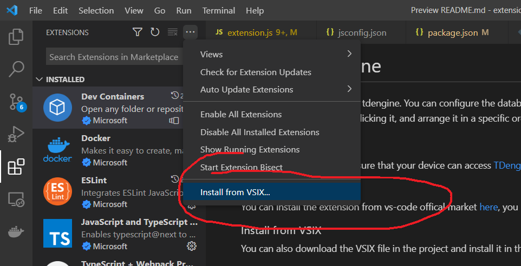Click Microsoft publisher under JavaScript and TypeScript
Viewport: 521px width, 266px height.
pyautogui.click(x=110, y=247)
